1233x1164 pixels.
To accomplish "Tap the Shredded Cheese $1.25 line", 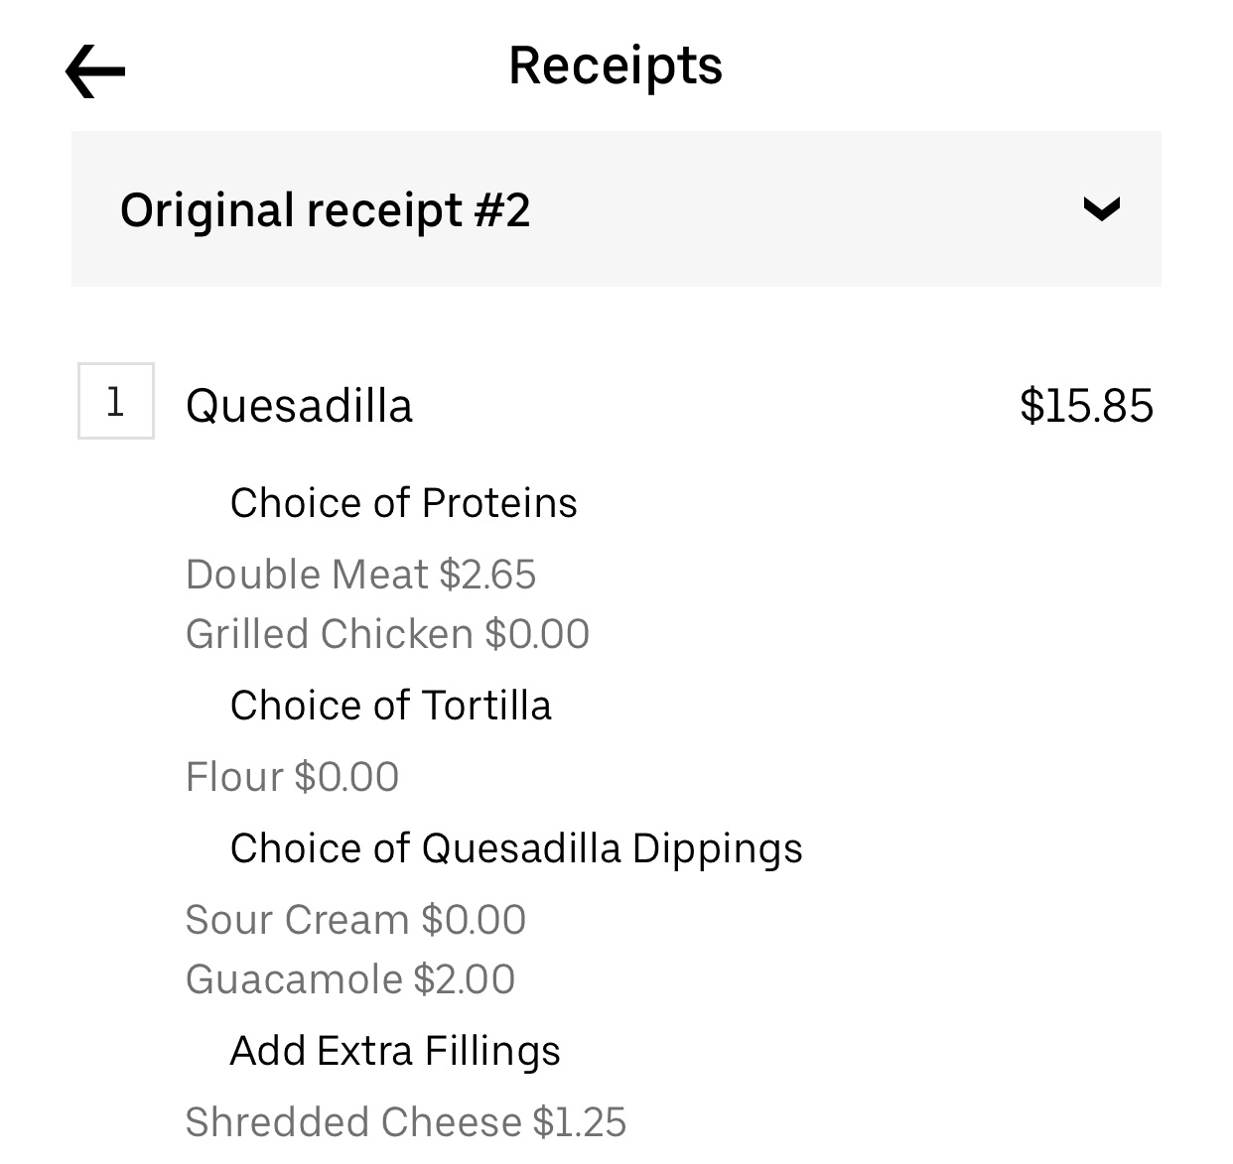I will point(406,1122).
